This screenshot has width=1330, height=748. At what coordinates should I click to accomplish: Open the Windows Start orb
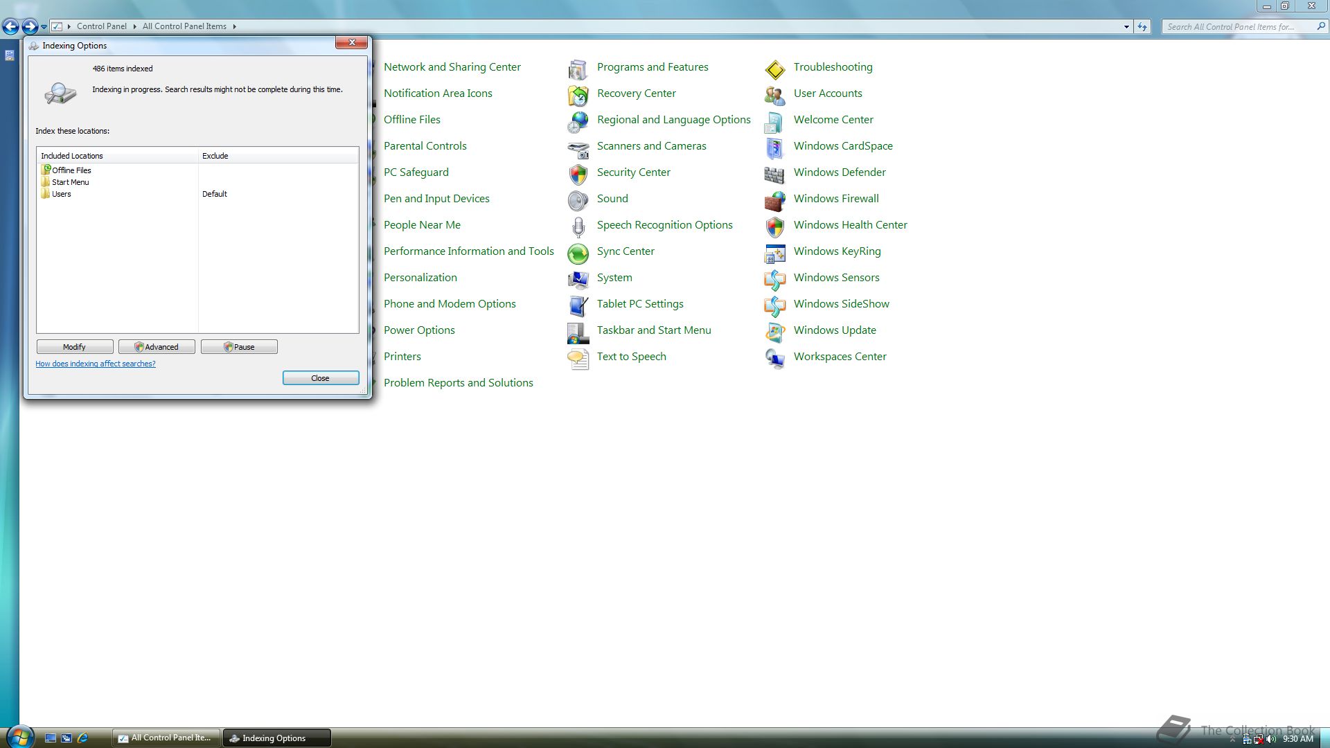pyautogui.click(x=19, y=736)
